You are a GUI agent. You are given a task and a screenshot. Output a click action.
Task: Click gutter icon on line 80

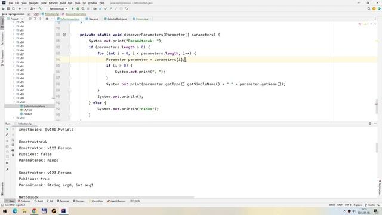point(64,35)
